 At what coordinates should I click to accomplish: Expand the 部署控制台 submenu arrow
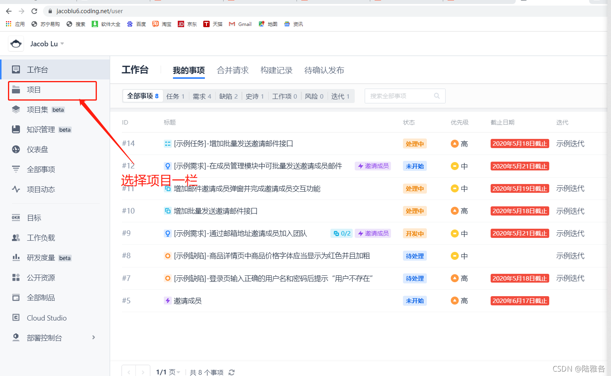94,338
